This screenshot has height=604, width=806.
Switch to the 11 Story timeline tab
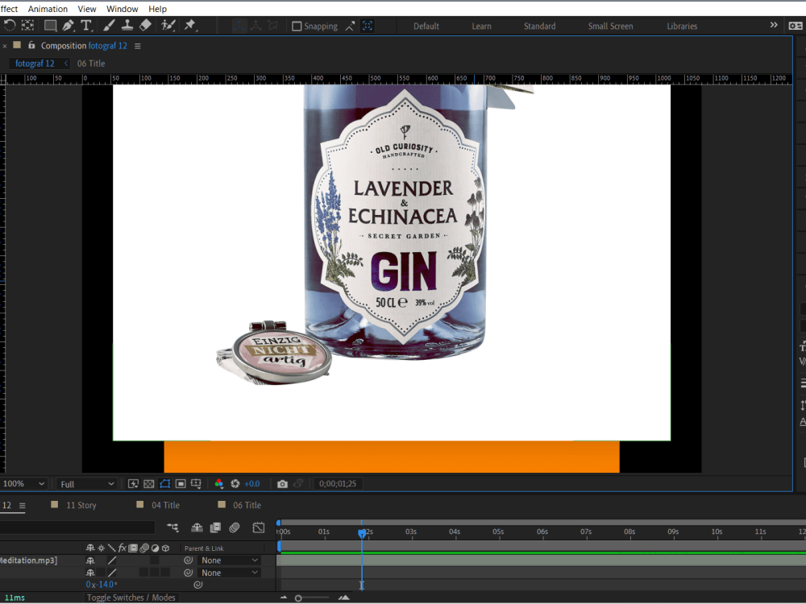pos(81,506)
